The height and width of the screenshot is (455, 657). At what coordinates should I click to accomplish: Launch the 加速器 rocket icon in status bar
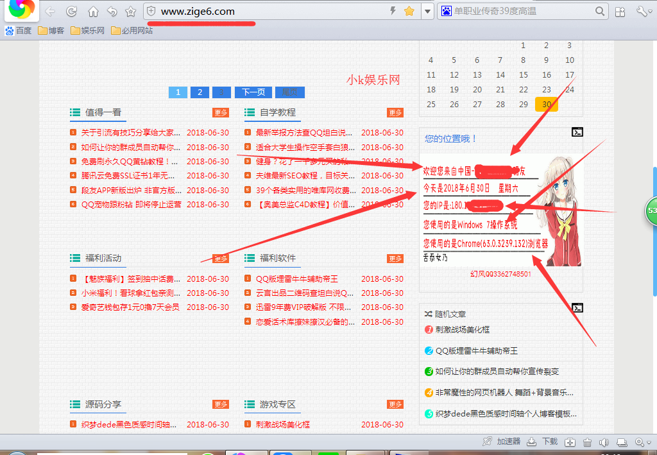tap(487, 442)
